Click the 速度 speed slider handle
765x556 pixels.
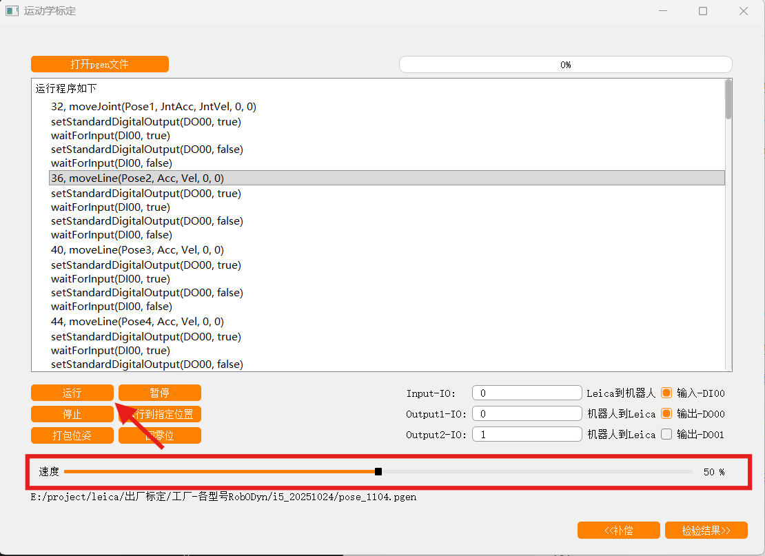(378, 471)
